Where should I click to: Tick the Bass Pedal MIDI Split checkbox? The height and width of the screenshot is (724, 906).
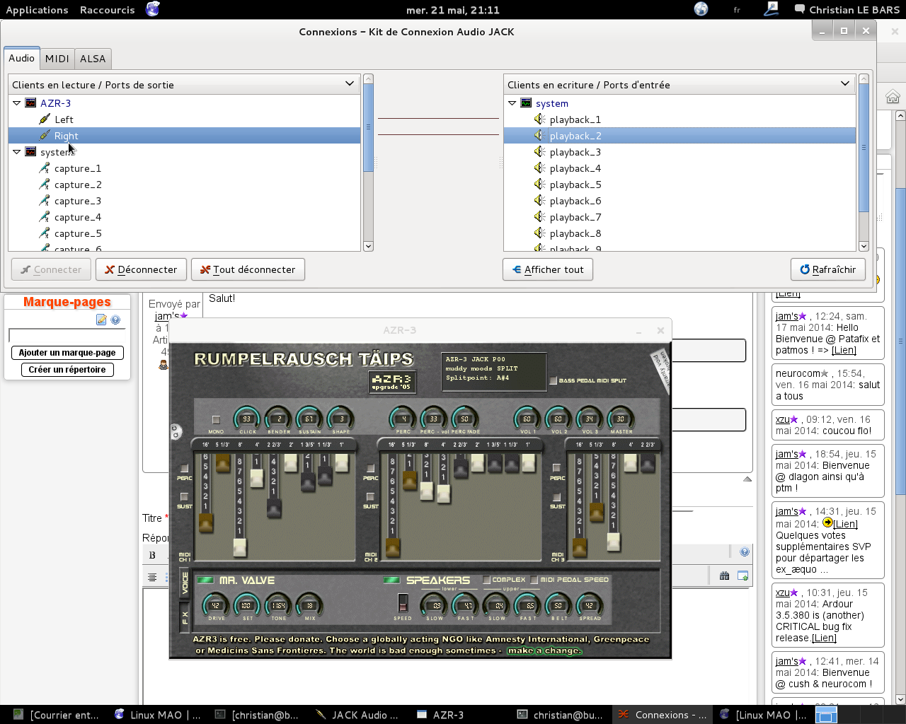[x=554, y=381]
